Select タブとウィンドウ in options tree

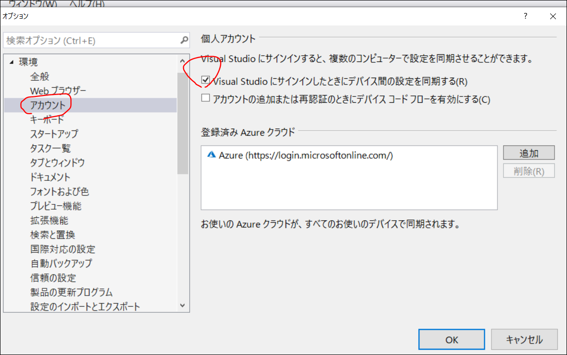point(58,163)
